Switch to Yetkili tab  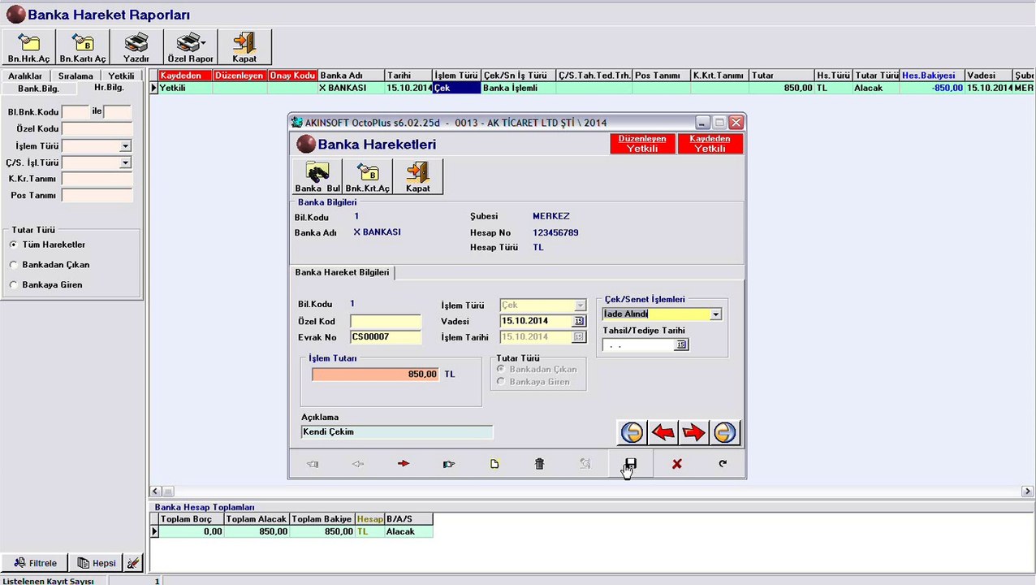pyautogui.click(x=122, y=76)
